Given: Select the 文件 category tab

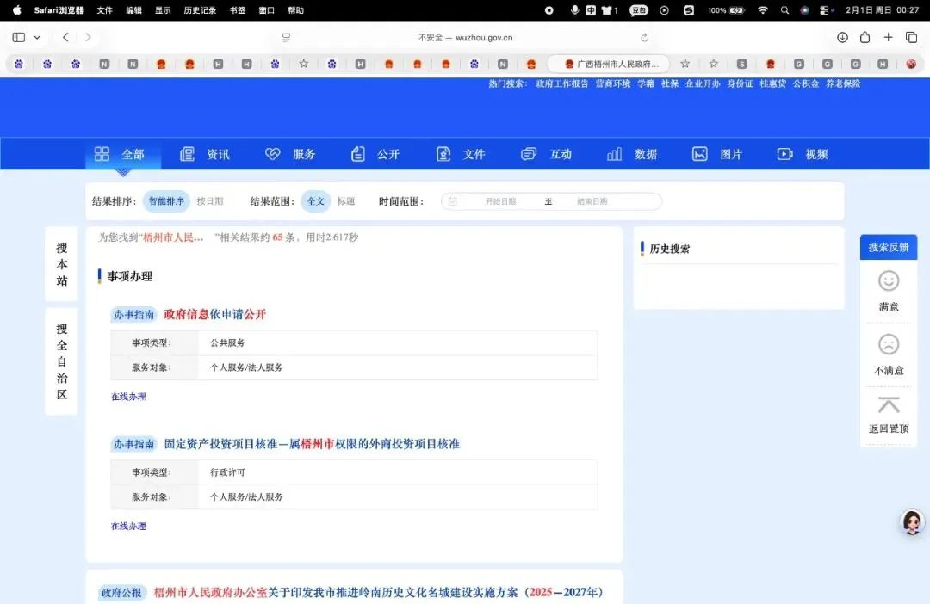Looking at the screenshot, I should point(461,154).
